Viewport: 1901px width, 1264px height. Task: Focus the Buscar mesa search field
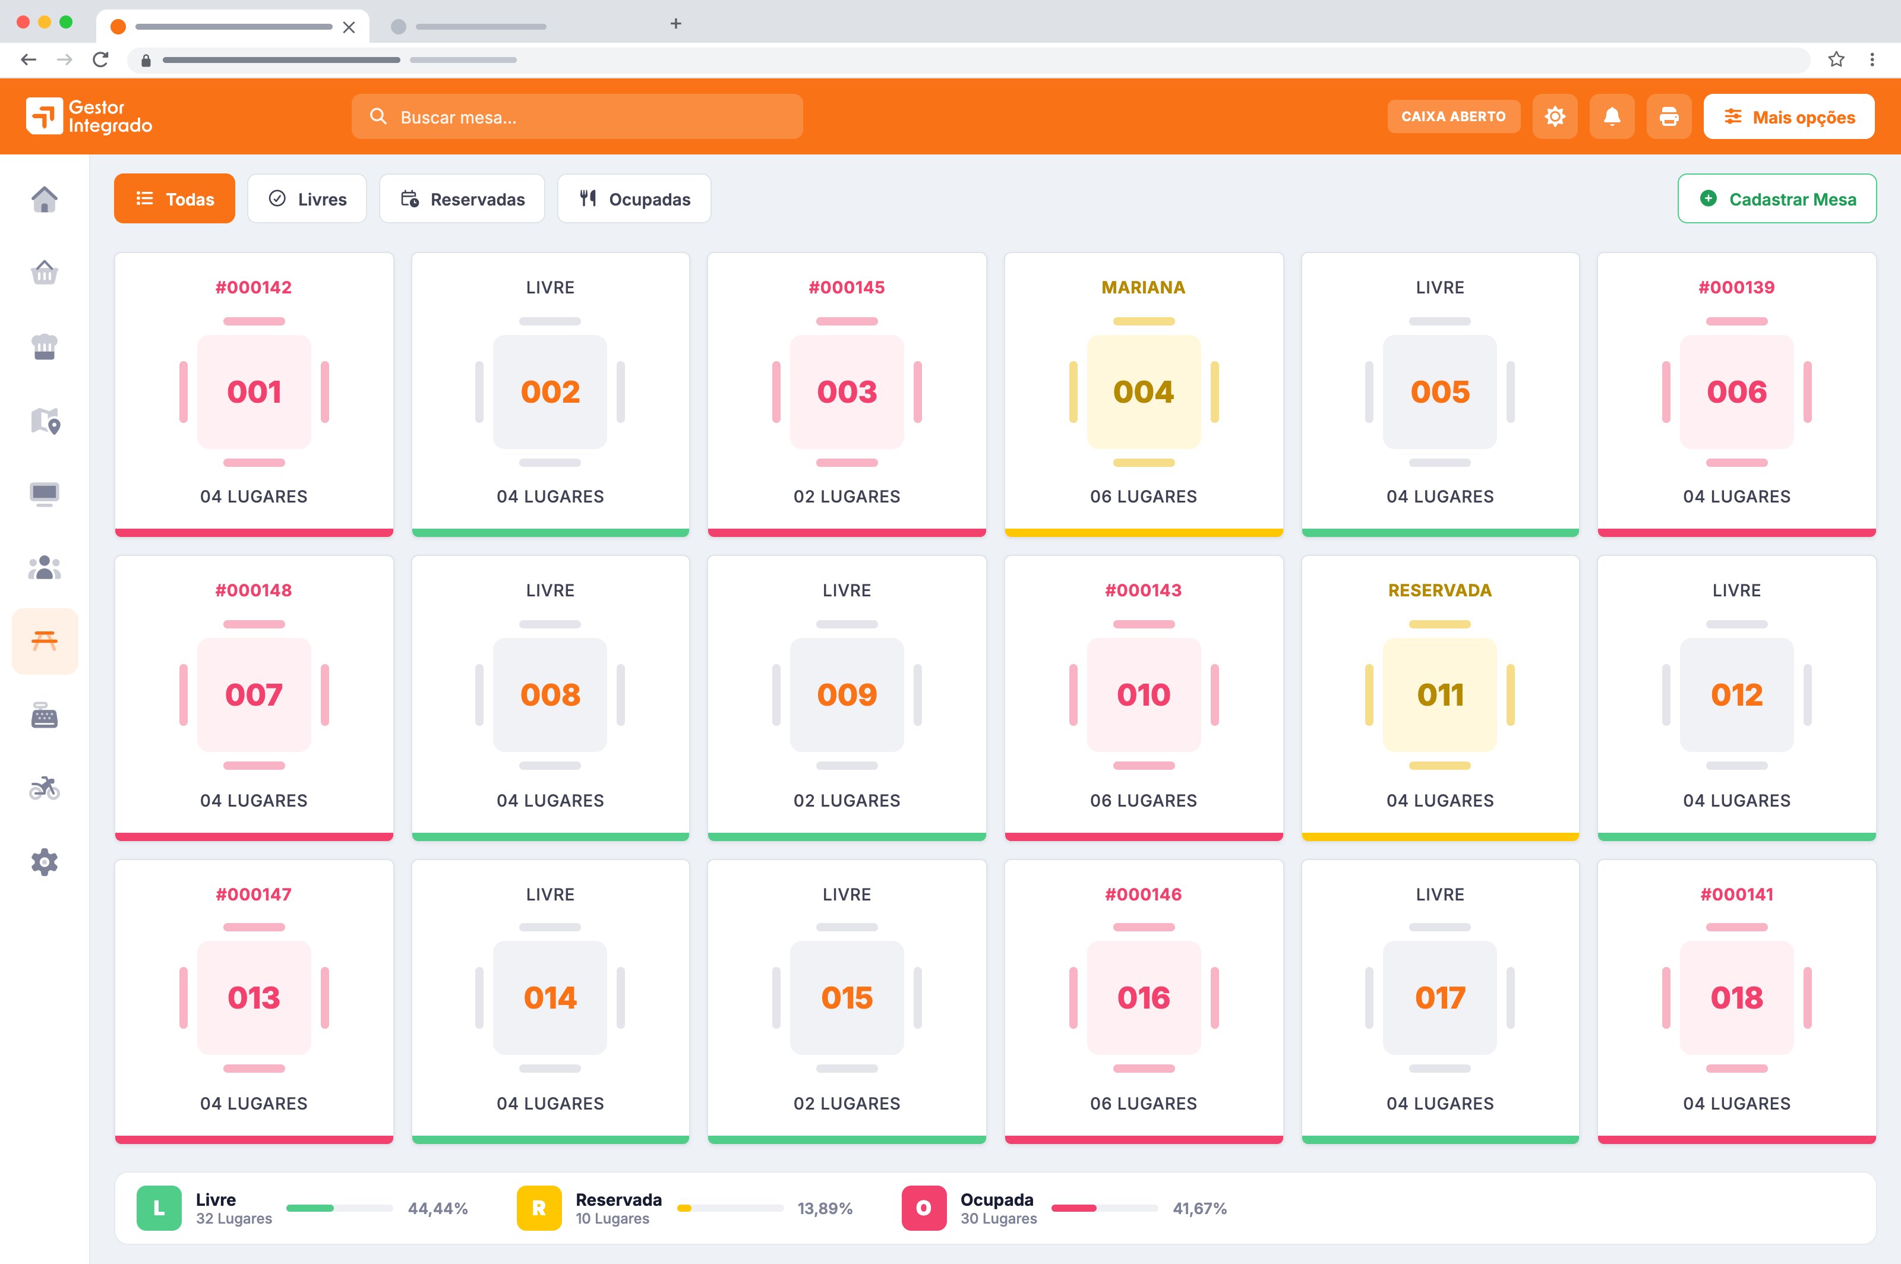tap(577, 117)
